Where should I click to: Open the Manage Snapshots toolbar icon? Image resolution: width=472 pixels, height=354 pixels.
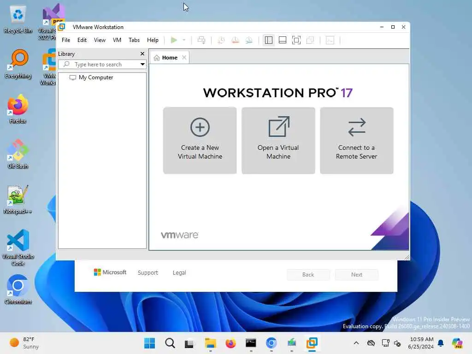click(x=249, y=40)
